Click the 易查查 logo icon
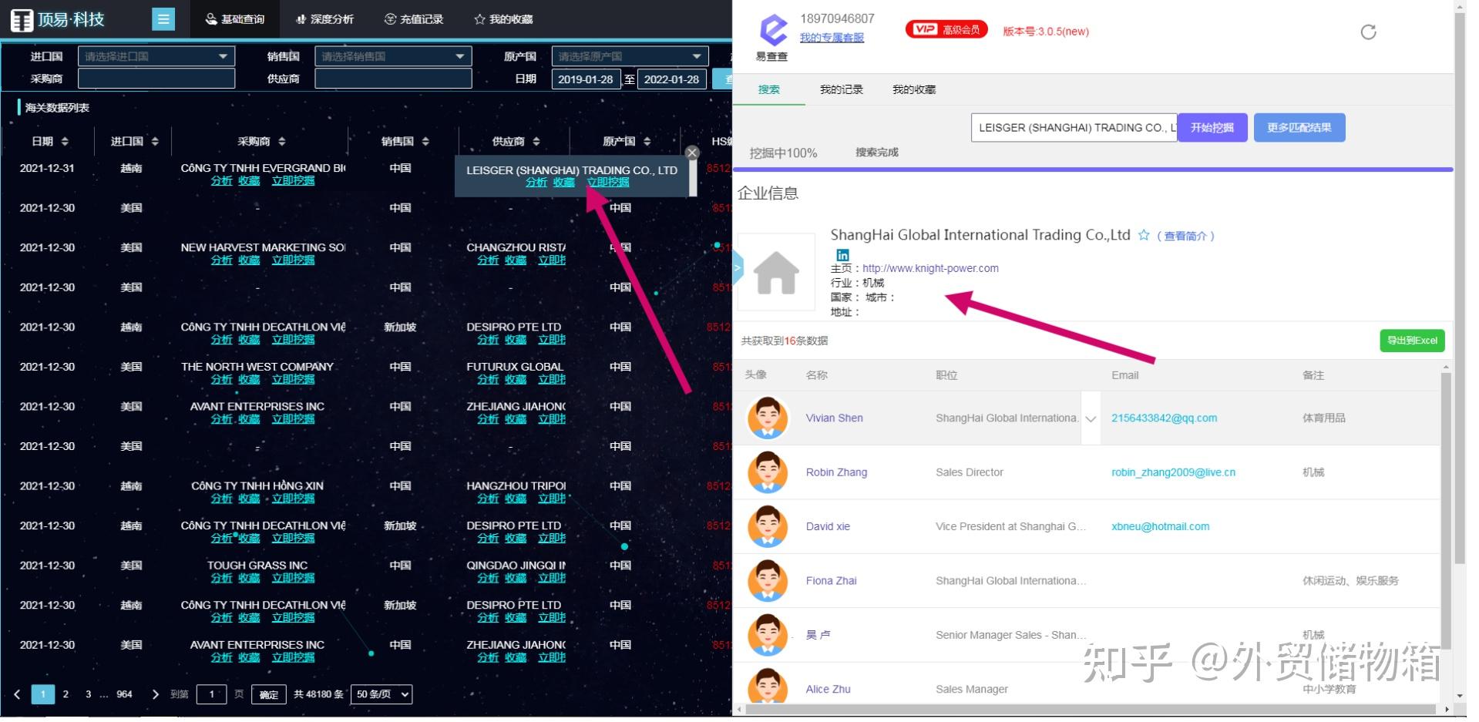This screenshot has height=722, width=1479. pyautogui.click(x=773, y=32)
